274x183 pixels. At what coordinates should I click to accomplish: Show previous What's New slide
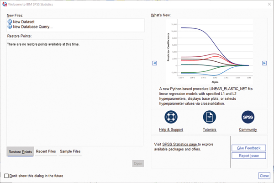click(x=154, y=63)
